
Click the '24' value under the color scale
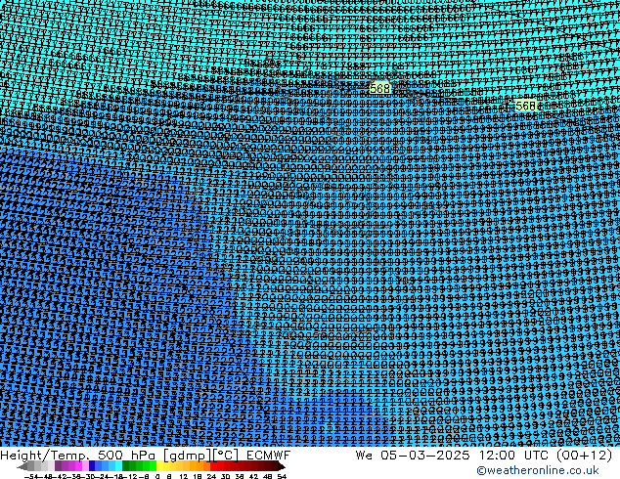pyautogui.click(x=211, y=476)
